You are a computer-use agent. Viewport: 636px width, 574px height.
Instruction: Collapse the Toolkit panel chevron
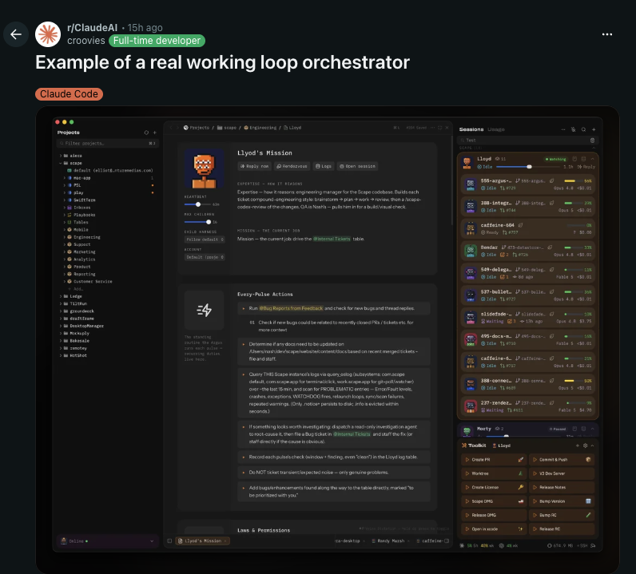pos(593,445)
